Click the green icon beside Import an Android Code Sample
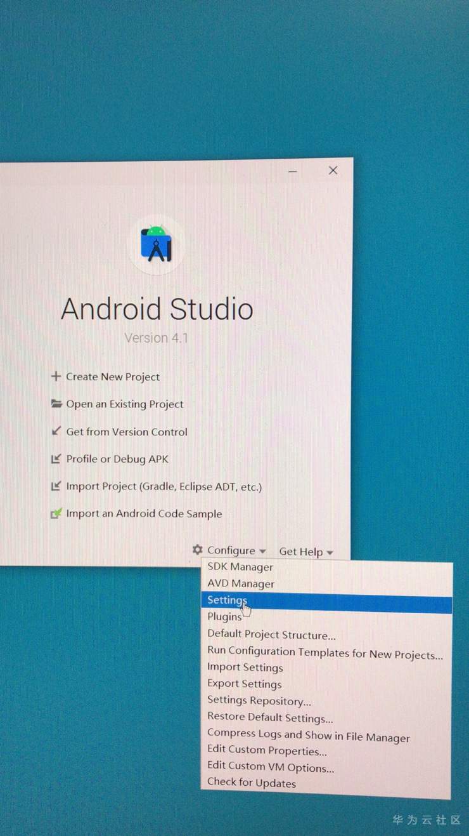 [56, 514]
